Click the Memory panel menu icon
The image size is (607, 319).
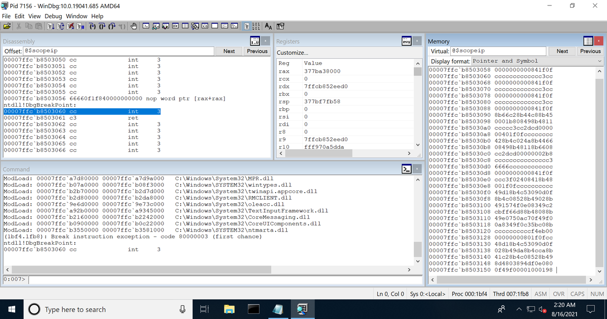coord(588,40)
